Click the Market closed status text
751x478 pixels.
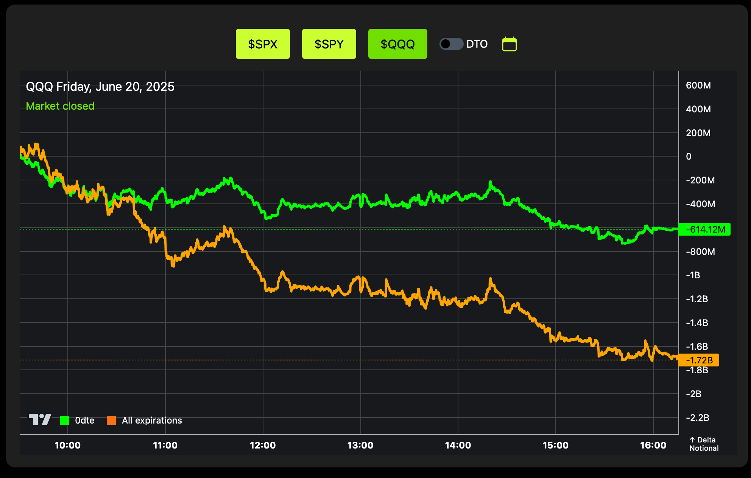[60, 106]
